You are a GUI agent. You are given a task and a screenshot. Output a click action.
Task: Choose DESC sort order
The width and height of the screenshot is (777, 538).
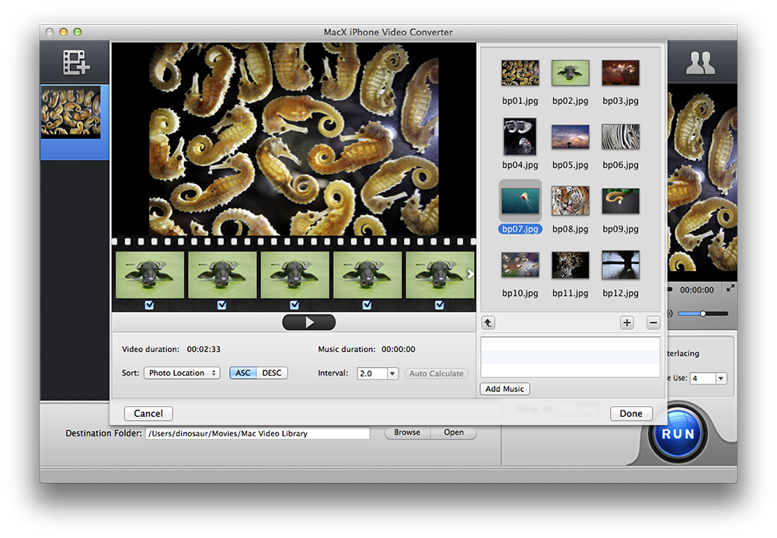tap(271, 373)
